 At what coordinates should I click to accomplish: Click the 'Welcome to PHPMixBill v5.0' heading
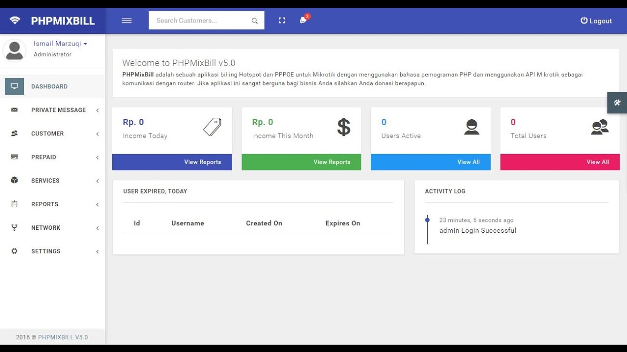click(x=179, y=63)
